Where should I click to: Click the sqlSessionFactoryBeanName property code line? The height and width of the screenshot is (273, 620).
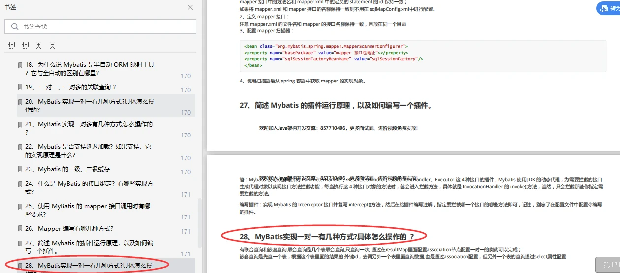point(334,59)
